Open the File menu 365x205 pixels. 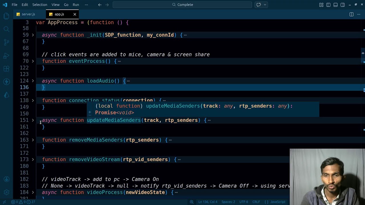15,5
